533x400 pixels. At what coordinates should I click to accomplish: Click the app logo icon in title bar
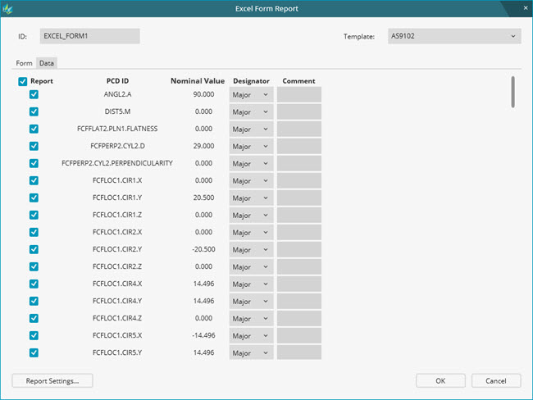click(x=10, y=8)
